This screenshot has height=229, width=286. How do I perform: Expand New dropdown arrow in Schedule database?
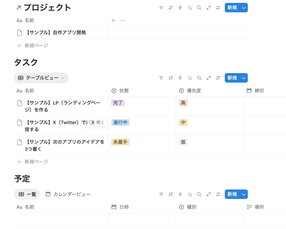(x=244, y=194)
